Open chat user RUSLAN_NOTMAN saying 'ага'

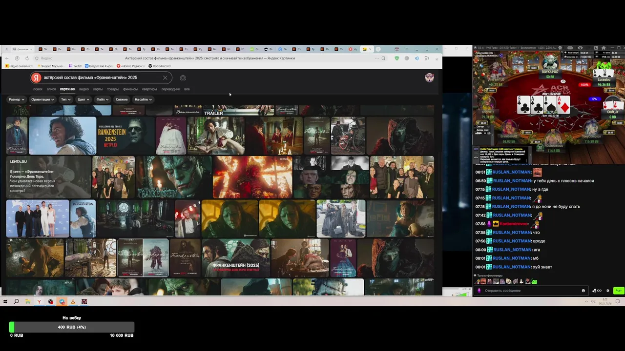511,250
